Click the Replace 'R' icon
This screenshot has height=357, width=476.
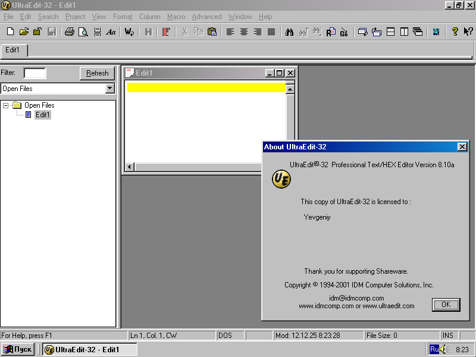[331, 32]
